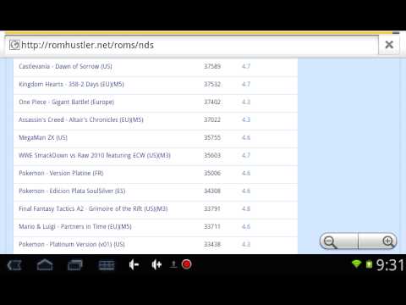Select download count 37402

tap(212, 102)
